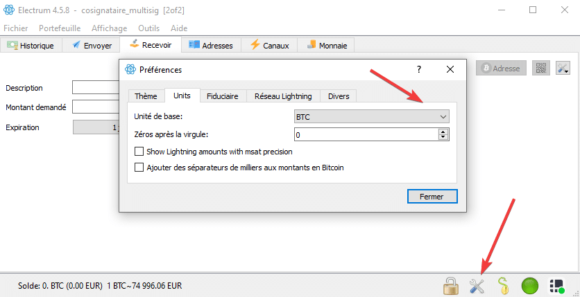Click the seed icon in status bar

(x=504, y=285)
